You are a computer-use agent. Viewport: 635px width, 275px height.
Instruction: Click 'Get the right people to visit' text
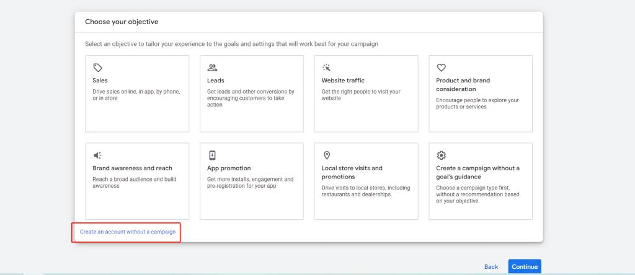[361, 95]
